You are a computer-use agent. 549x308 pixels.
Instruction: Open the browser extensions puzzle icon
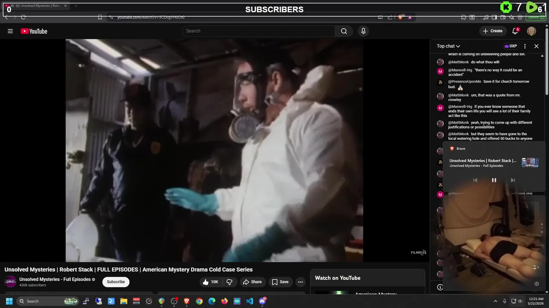coord(464,17)
